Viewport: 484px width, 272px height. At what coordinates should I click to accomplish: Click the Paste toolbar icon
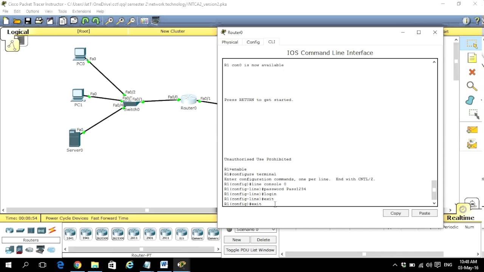74,21
